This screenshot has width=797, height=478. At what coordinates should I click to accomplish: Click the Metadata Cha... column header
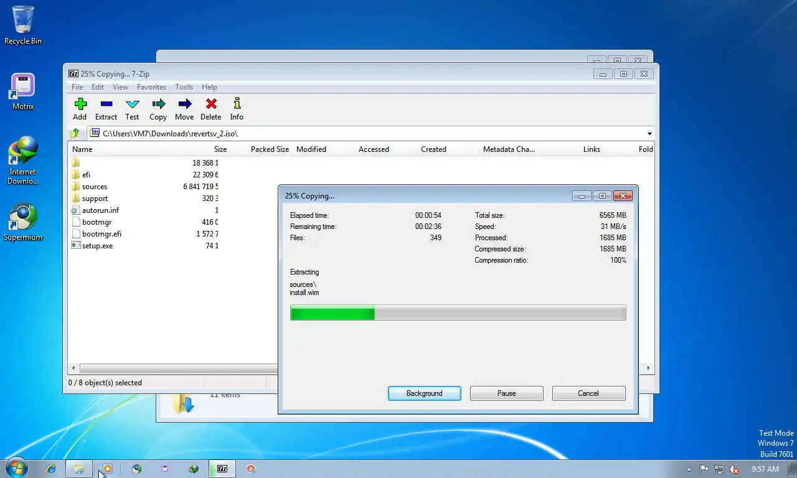point(510,149)
